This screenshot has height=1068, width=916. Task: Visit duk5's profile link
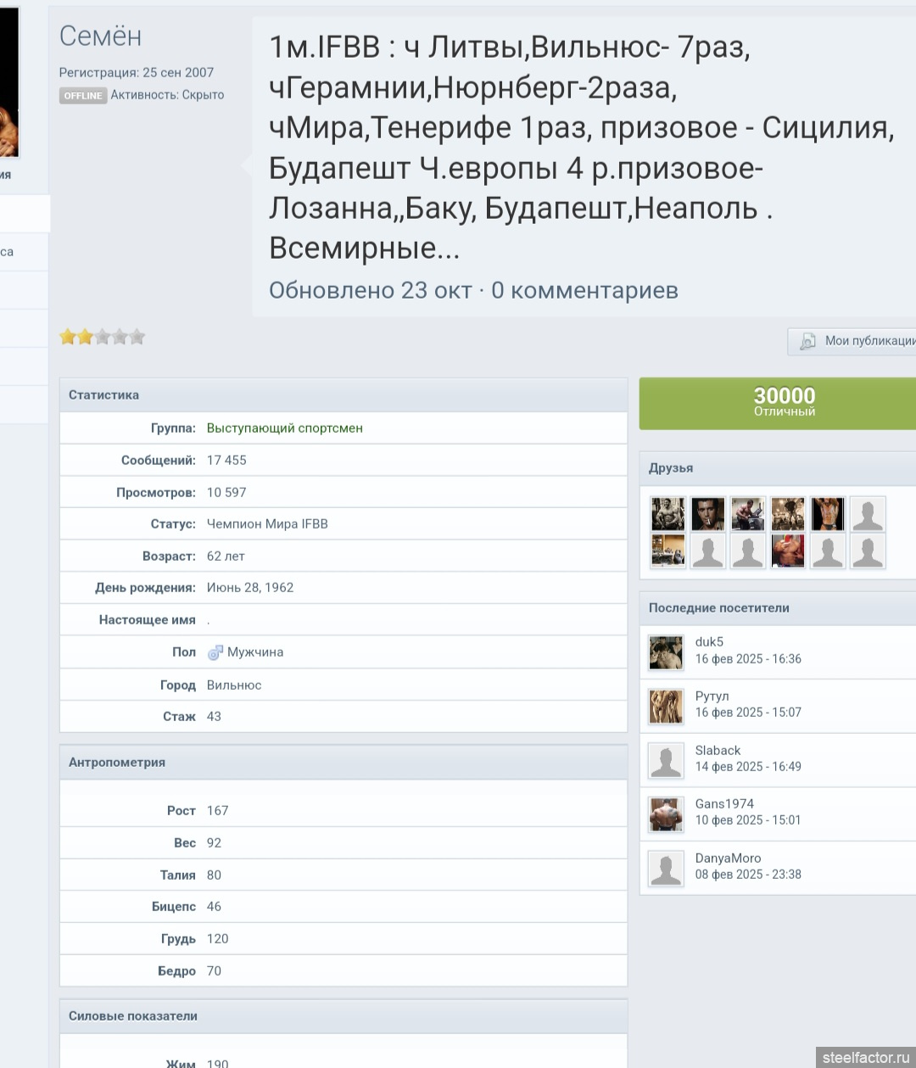click(709, 642)
